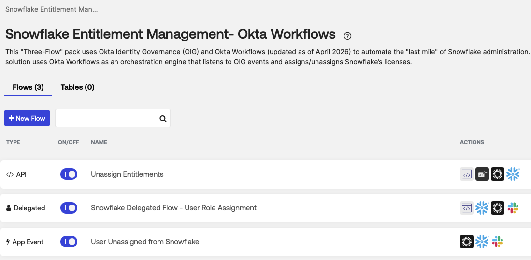The image size is (531, 260).
Task: Click the search magnifier icon
Action: (x=163, y=119)
